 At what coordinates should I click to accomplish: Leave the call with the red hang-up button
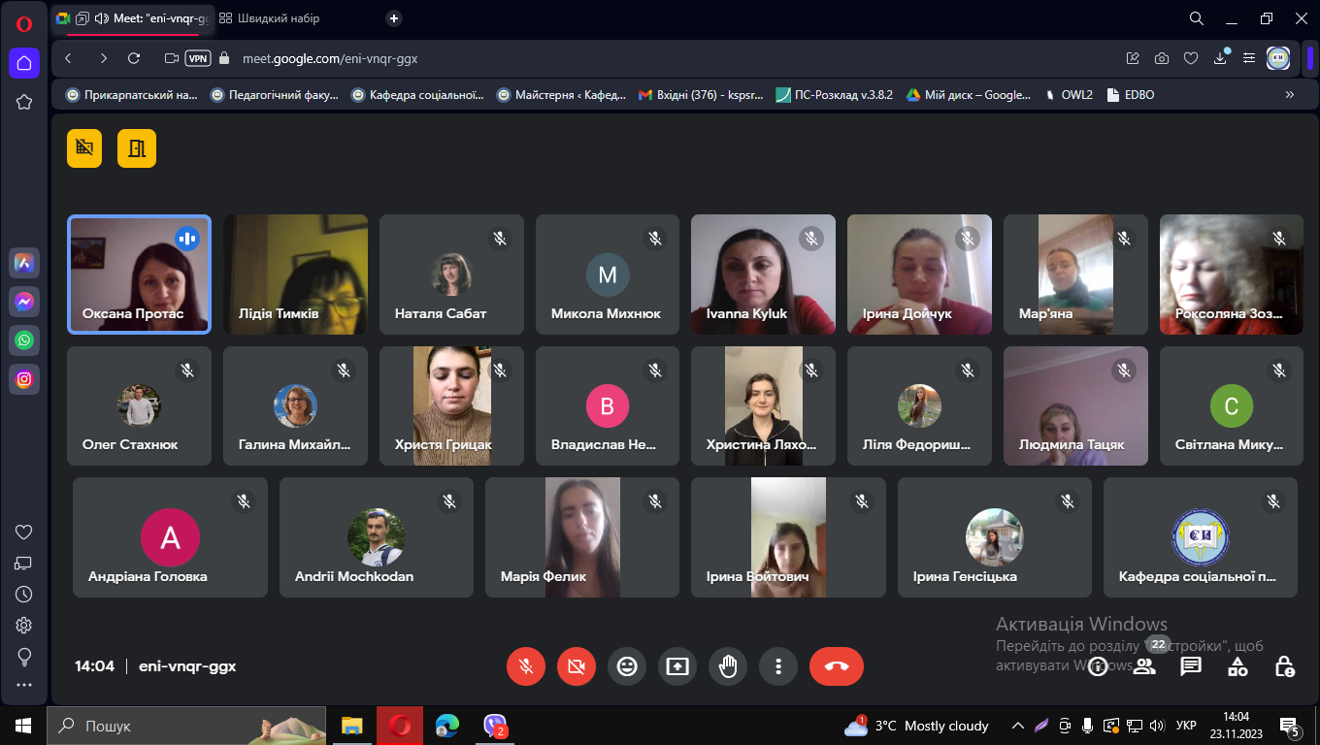tap(836, 666)
